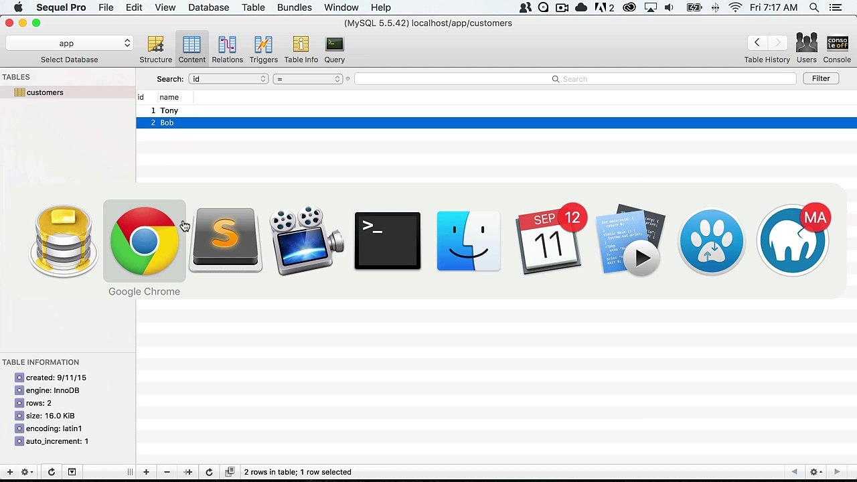The width and height of the screenshot is (857, 482).
Task: Go to previous page of results
Action: coord(794,472)
